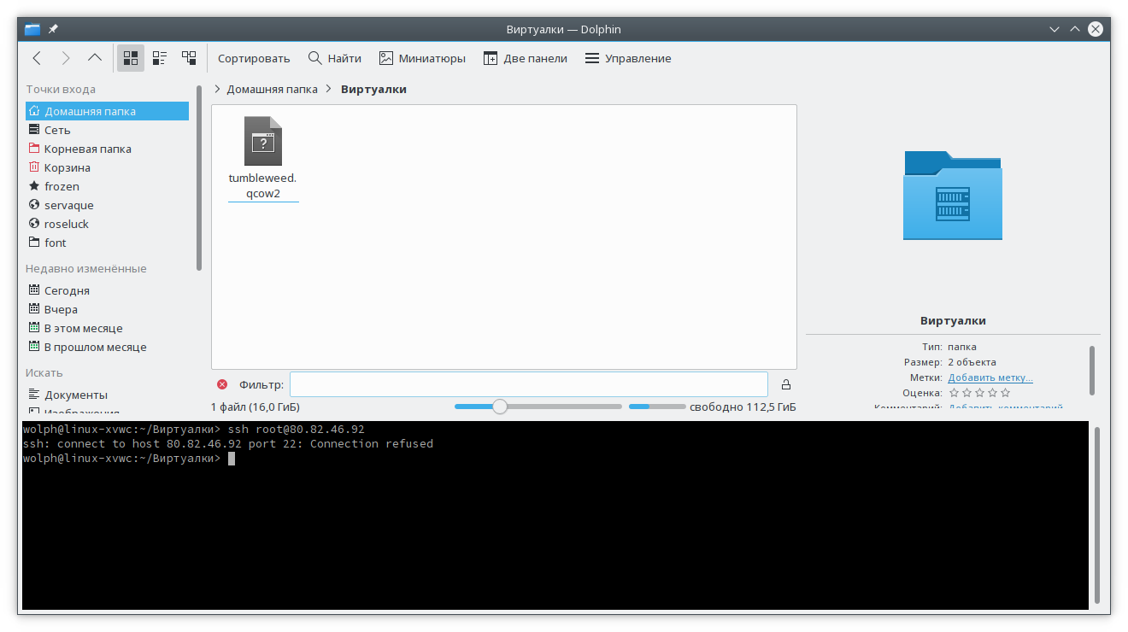
Task: Switch to icons view mode
Action: (131, 58)
